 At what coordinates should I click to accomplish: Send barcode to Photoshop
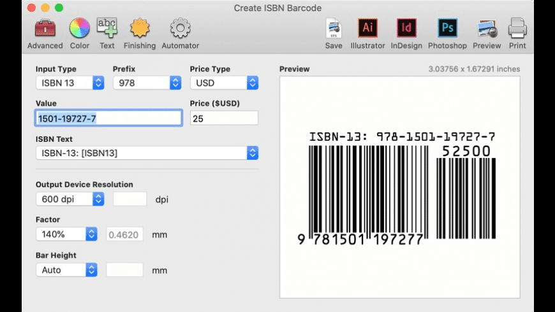[x=448, y=29]
